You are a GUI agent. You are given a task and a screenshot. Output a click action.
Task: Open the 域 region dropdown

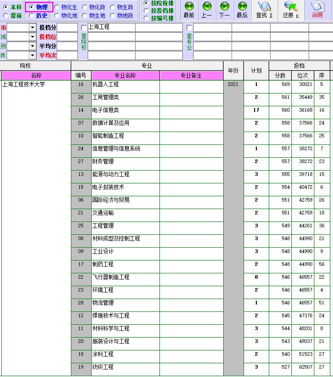pyautogui.click(x=32, y=37)
